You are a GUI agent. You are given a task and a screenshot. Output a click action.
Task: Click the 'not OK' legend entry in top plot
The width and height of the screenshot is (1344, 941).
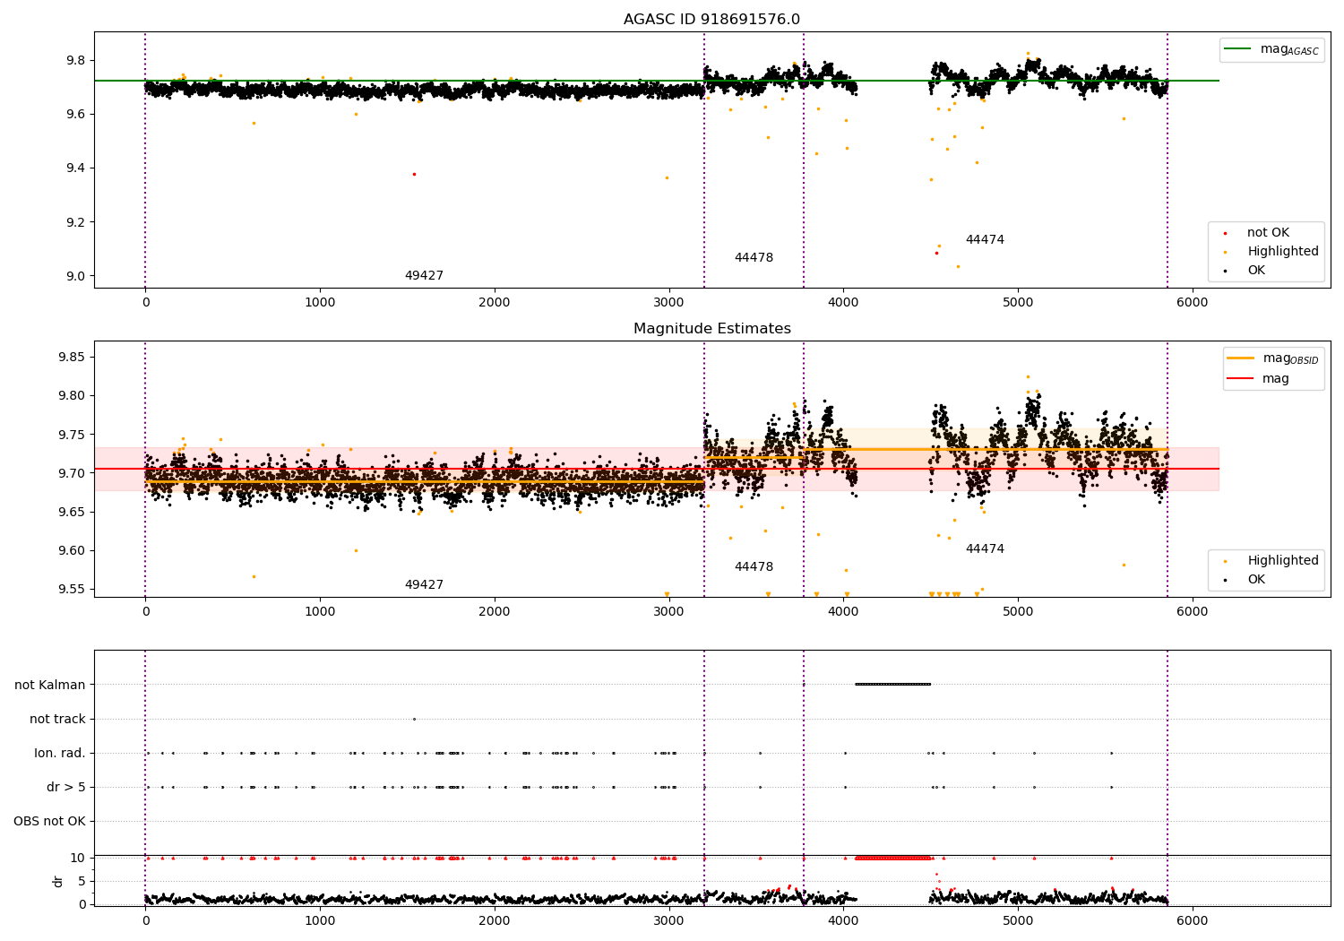tap(1267, 232)
